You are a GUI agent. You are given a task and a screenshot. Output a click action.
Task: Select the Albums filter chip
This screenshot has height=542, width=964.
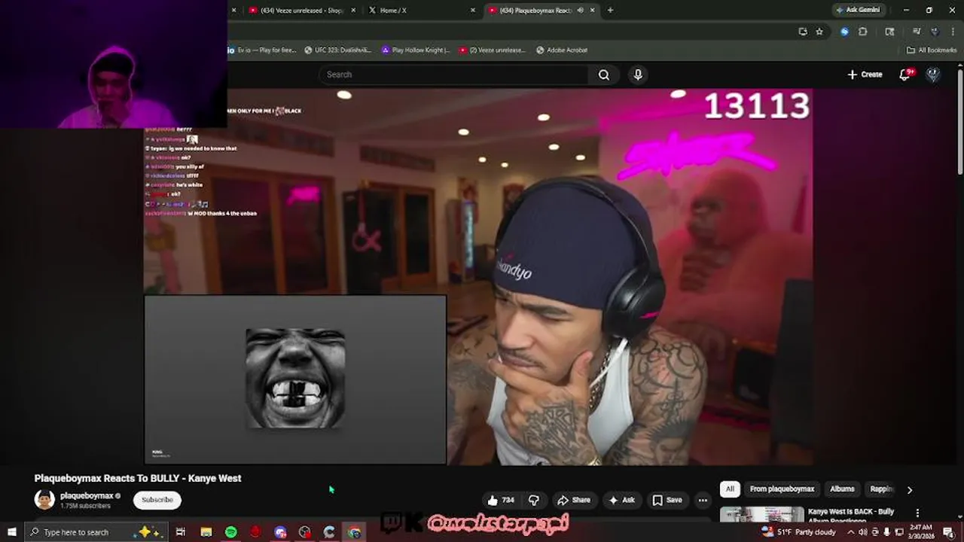842,489
